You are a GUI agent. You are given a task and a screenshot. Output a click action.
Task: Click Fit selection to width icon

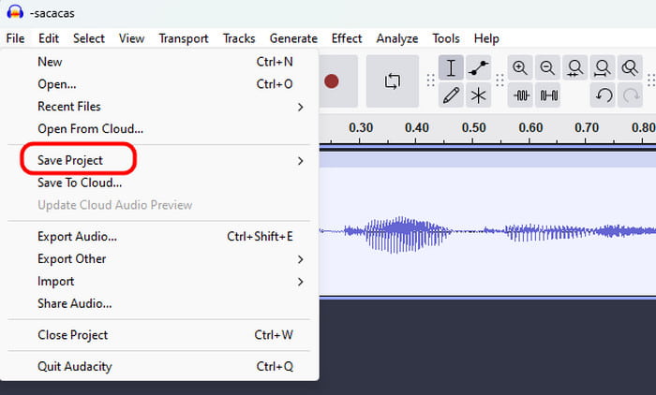tap(574, 67)
